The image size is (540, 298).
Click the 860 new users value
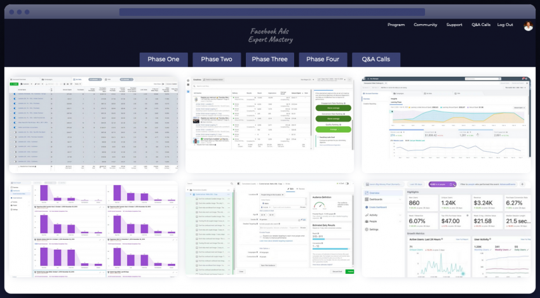pos(414,203)
